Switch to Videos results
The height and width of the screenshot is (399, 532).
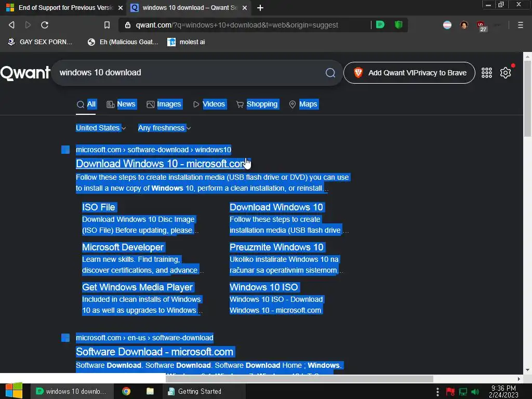tap(209, 104)
